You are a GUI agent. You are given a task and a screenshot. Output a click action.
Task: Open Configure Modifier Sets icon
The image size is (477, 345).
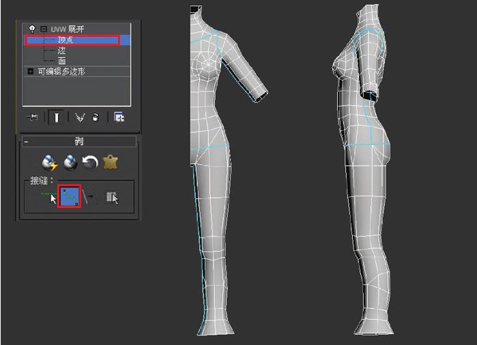click(x=119, y=117)
